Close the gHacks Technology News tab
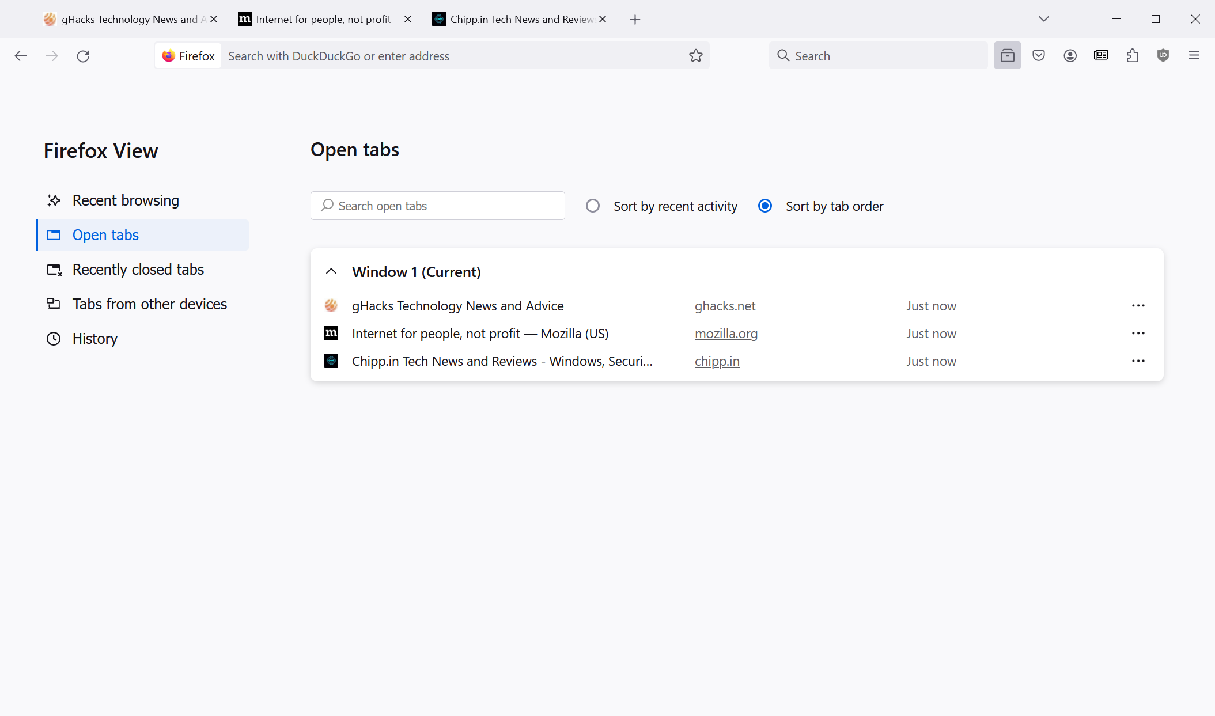The width and height of the screenshot is (1215, 716). click(x=214, y=19)
